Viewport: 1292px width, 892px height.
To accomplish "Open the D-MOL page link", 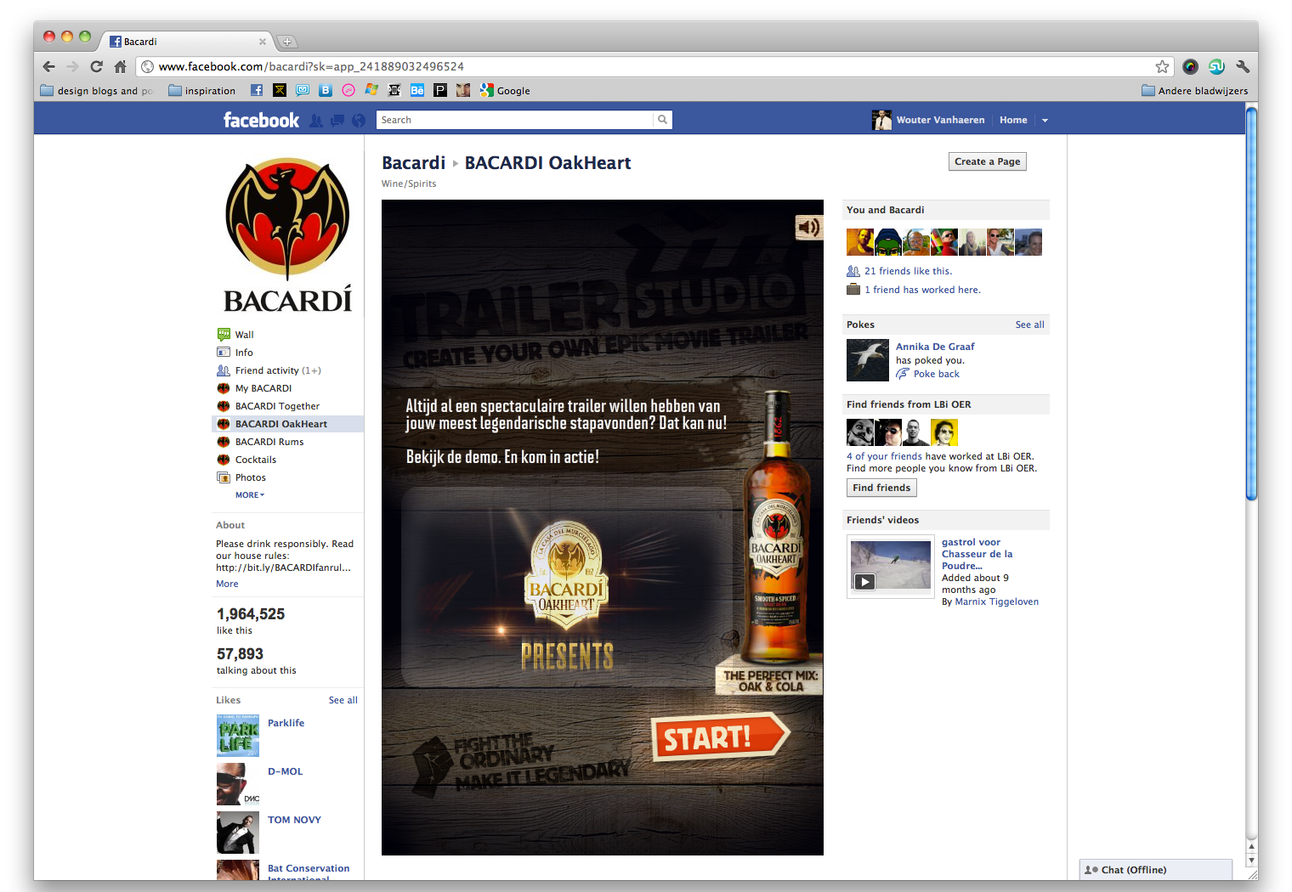I will pos(285,771).
